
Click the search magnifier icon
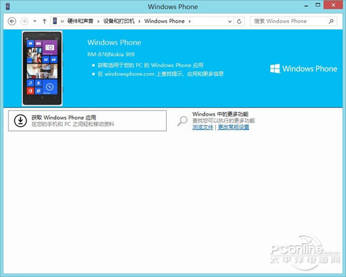331,21
